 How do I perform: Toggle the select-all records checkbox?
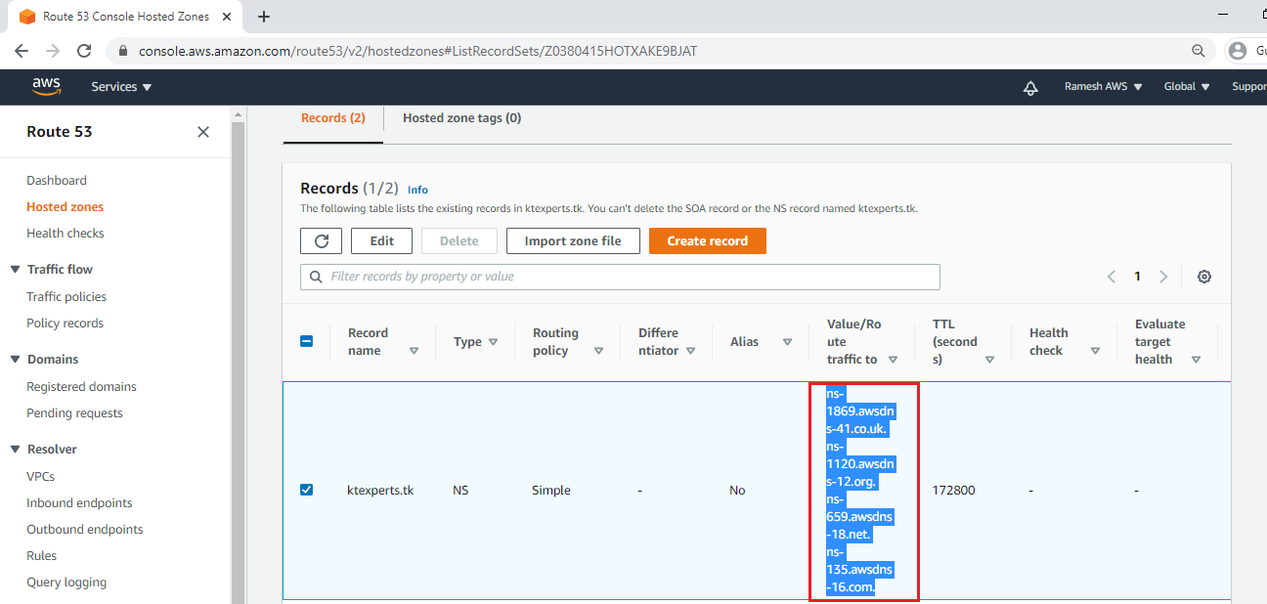tap(306, 341)
